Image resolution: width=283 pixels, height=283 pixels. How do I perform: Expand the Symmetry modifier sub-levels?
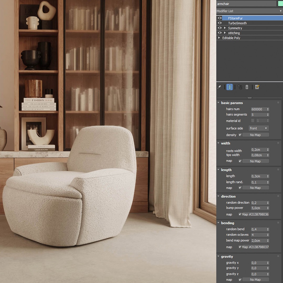[x=225, y=28]
